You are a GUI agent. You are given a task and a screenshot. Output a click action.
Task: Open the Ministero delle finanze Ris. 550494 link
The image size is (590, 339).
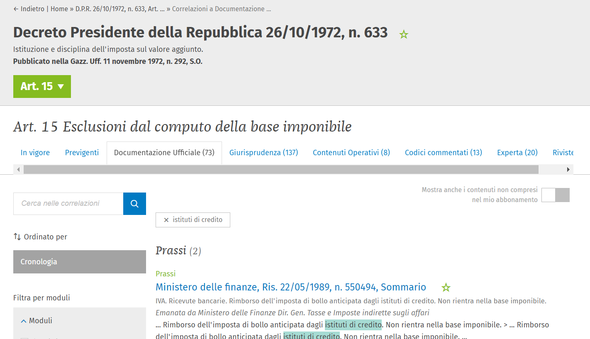coord(290,287)
